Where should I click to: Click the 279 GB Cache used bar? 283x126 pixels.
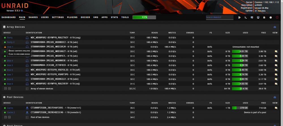[240, 108]
